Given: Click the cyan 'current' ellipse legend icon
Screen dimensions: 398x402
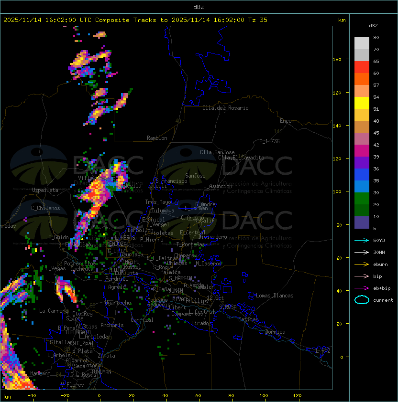Looking at the screenshot, I should tap(362, 300).
